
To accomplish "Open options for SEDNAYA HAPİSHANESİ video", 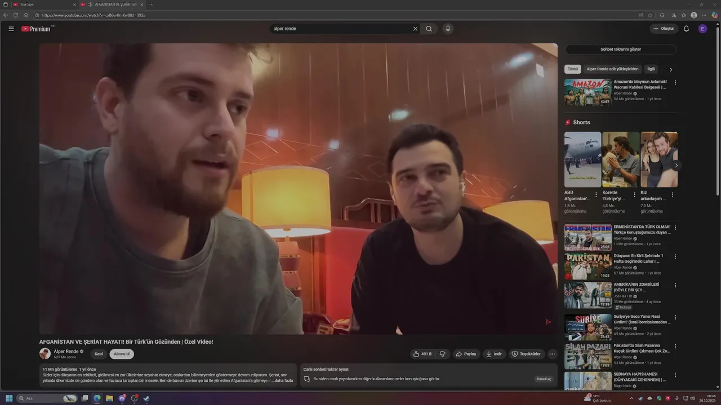I will 675,375.
